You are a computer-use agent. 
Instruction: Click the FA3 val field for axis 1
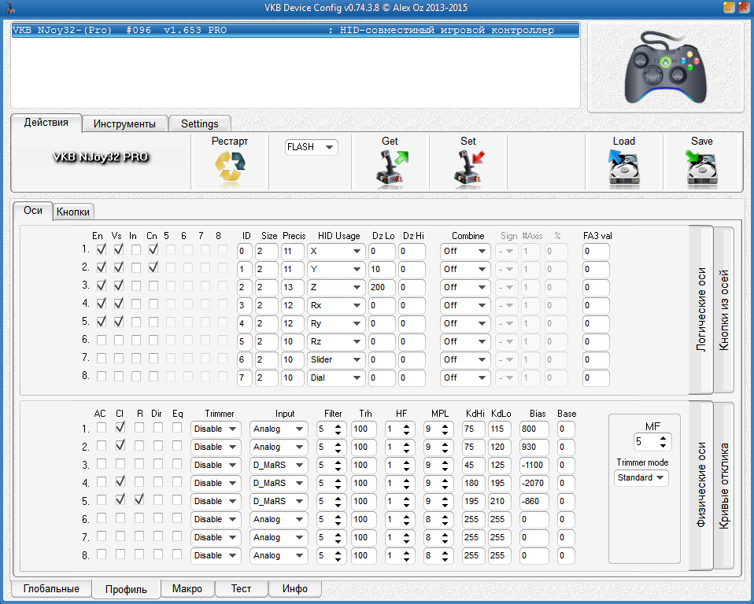[596, 251]
